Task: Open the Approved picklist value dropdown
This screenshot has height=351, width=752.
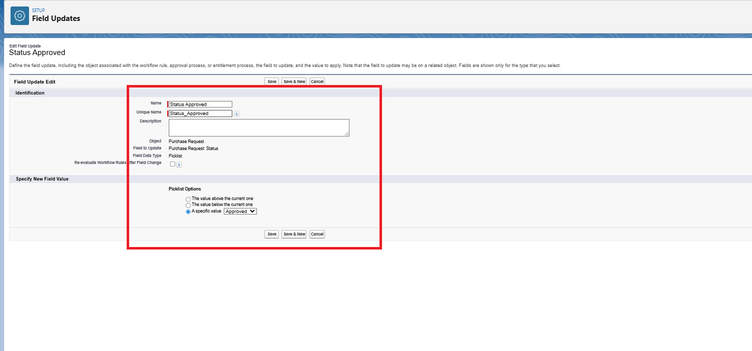Action: pyautogui.click(x=240, y=211)
